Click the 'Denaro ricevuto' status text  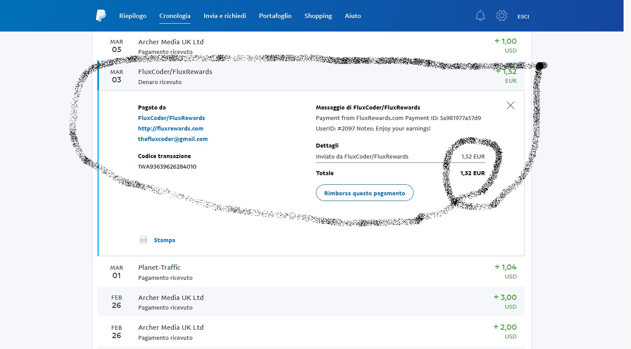[160, 82]
